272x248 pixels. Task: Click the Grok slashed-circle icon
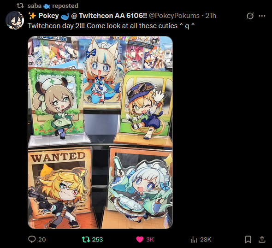pos(250,16)
